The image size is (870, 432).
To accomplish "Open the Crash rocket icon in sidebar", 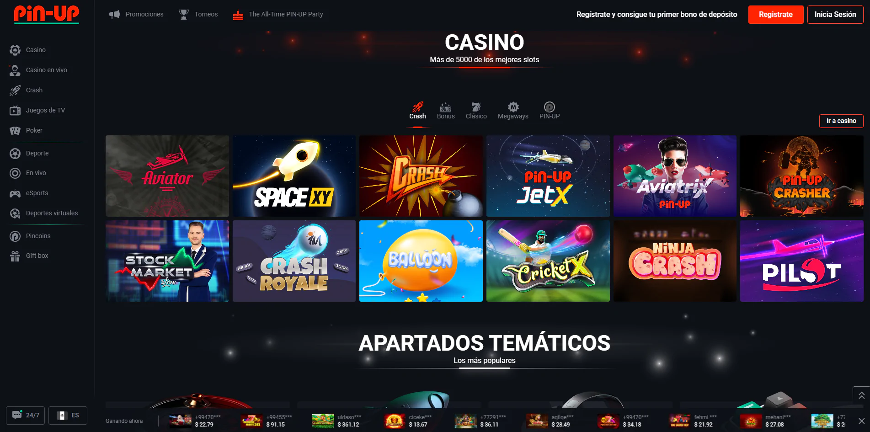I will pyautogui.click(x=15, y=90).
